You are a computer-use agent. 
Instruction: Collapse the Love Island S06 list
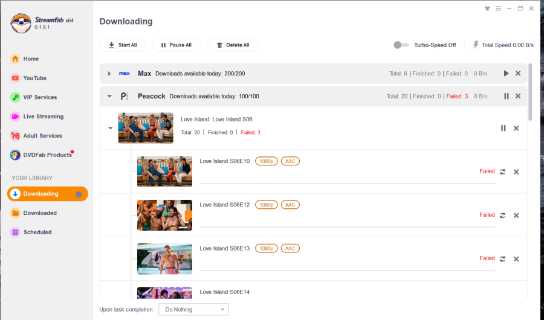[x=111, y=128]
